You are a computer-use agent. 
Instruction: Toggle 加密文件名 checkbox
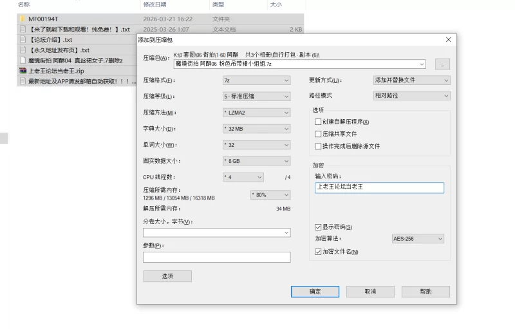(318, 252)
